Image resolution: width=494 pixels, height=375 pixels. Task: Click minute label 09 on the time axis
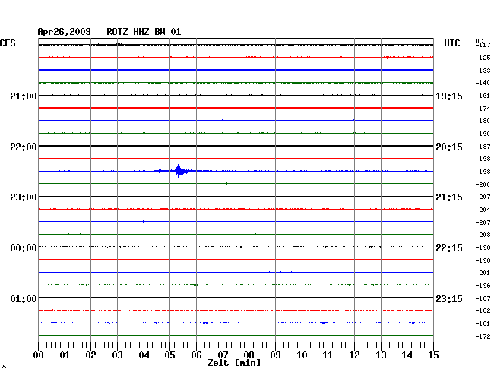click(275, 355)
